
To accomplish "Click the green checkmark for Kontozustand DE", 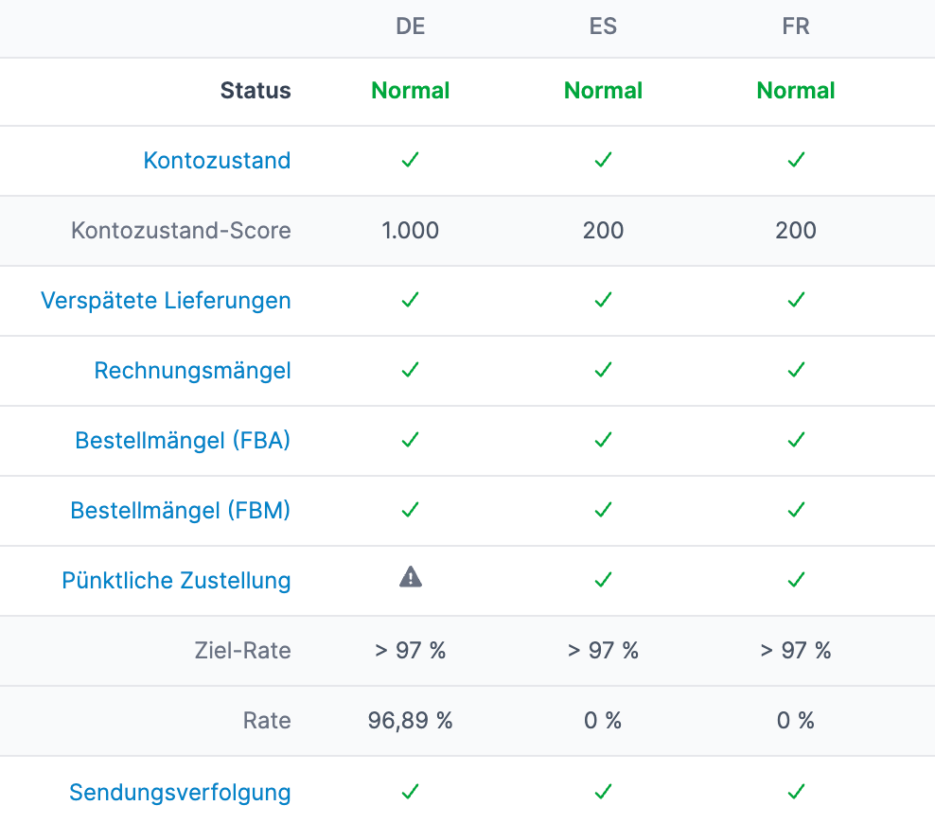I will (x=410, y=160).
